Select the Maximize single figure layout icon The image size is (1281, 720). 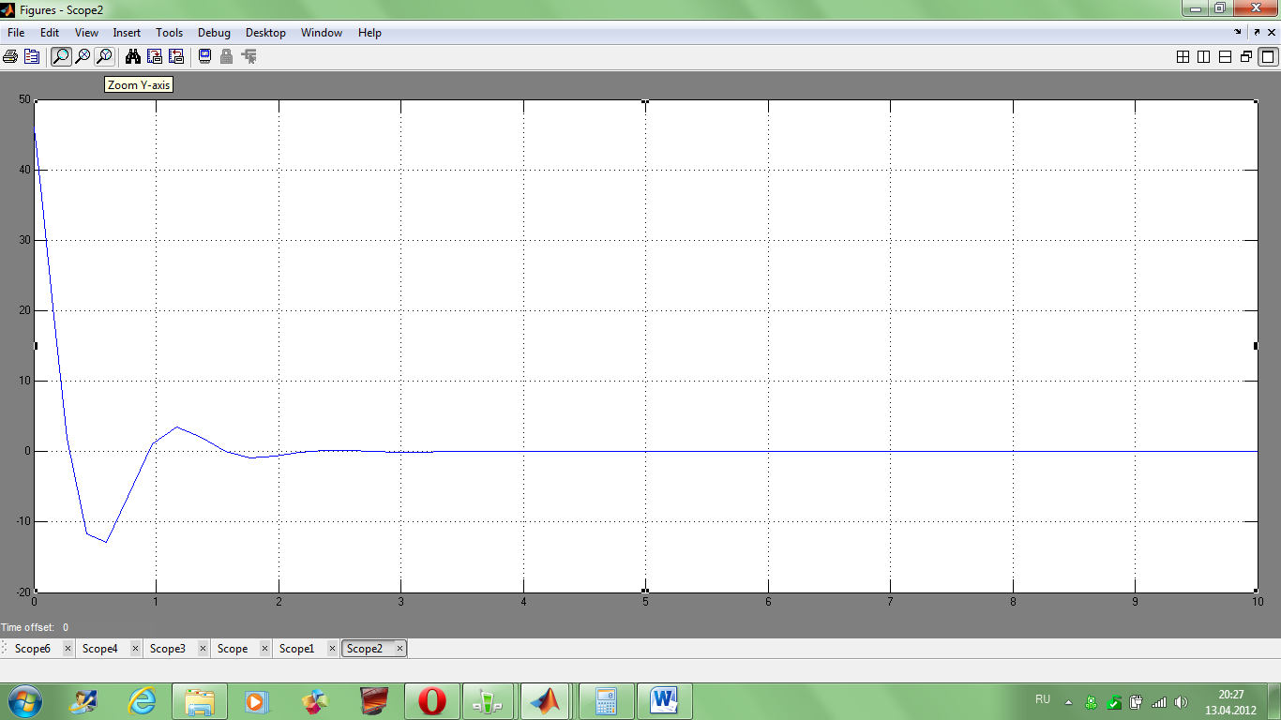coord(1267,56)
